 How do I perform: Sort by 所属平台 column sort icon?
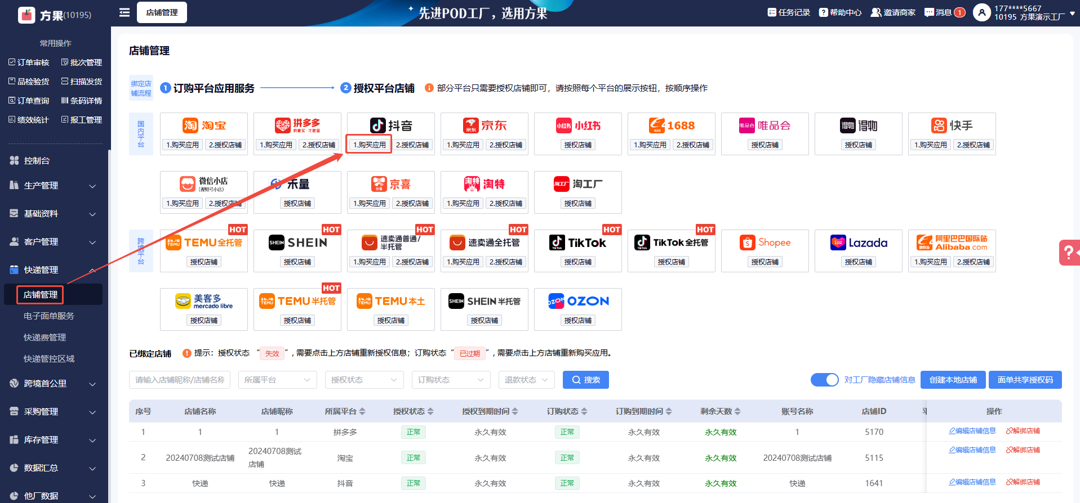[x=362, y=412]
